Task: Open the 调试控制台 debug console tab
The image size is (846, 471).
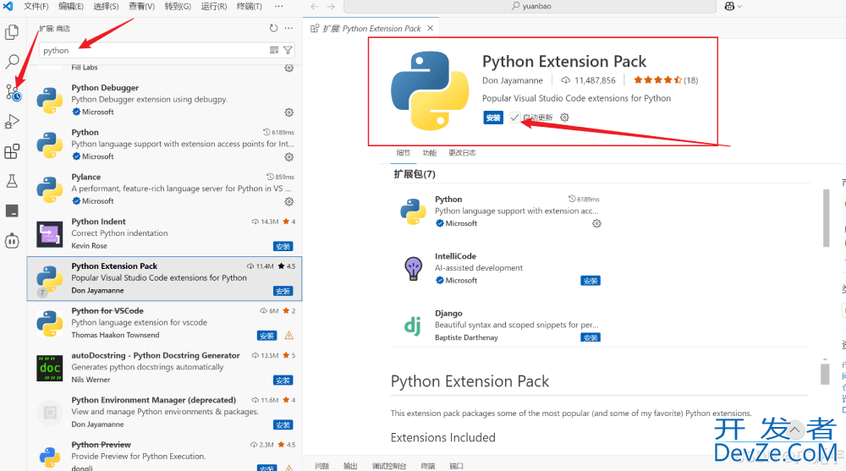Action: [x=389, y=466]
